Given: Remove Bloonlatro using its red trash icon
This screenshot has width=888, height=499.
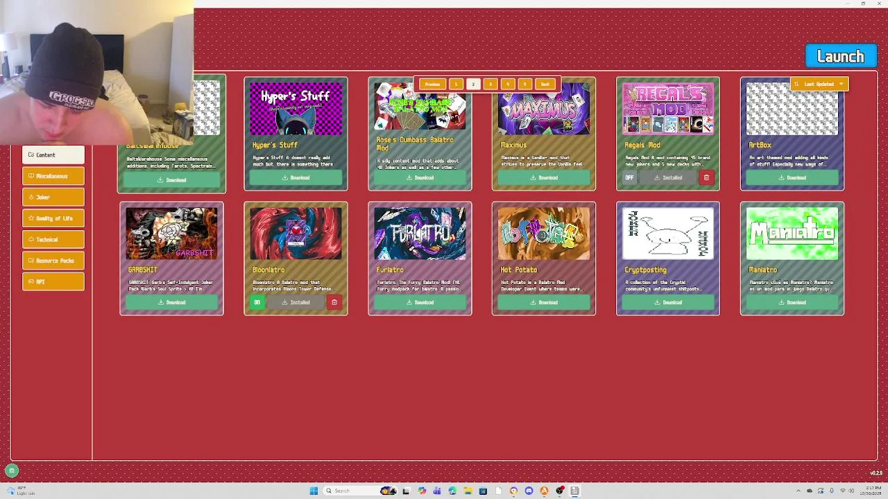Looking at the screenshot, I should [x=334, y=302].
